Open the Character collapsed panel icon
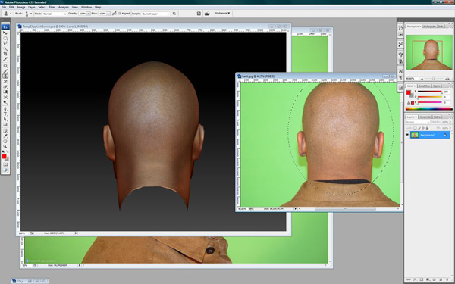The width and height of the screenshot is (455, 284). (x=400, y=71)
